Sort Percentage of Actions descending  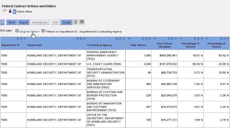(195, 38)
